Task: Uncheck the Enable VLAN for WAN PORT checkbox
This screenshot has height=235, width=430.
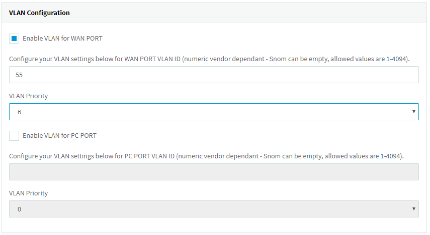Action: [x=14, y=39]
